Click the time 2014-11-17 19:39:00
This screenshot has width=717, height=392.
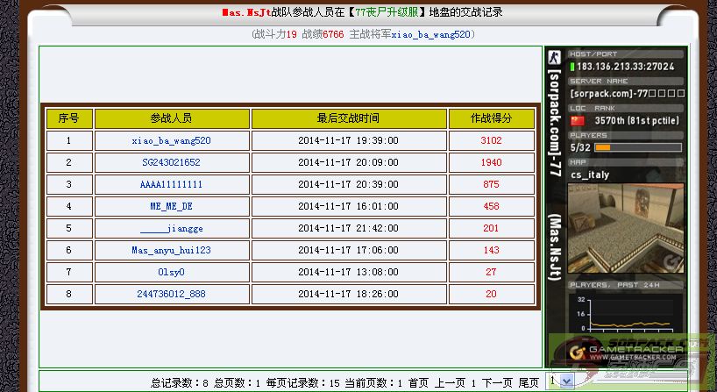click(x=349, y=141)
